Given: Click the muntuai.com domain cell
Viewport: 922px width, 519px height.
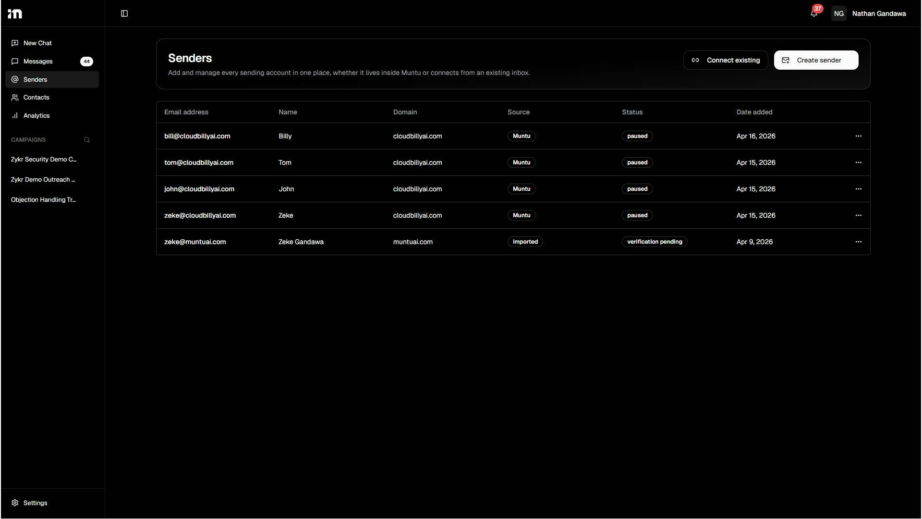Looking at the screenshot, I should pos(413,242).
